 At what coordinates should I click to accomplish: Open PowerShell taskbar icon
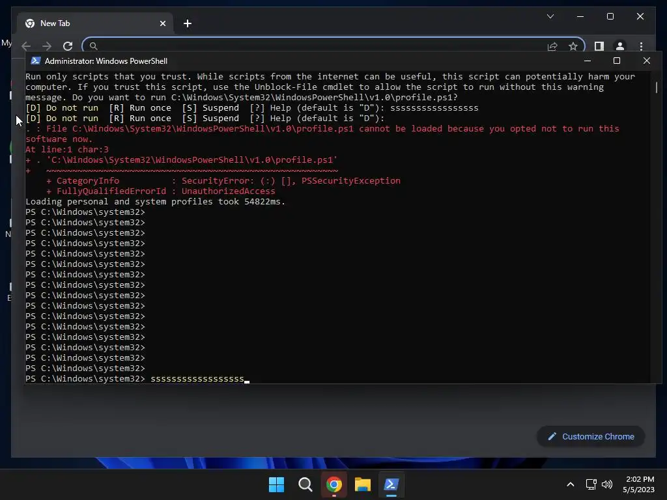coord(391,484)
